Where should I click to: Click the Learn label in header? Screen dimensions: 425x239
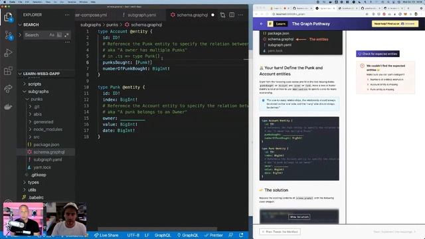[280, 24]
